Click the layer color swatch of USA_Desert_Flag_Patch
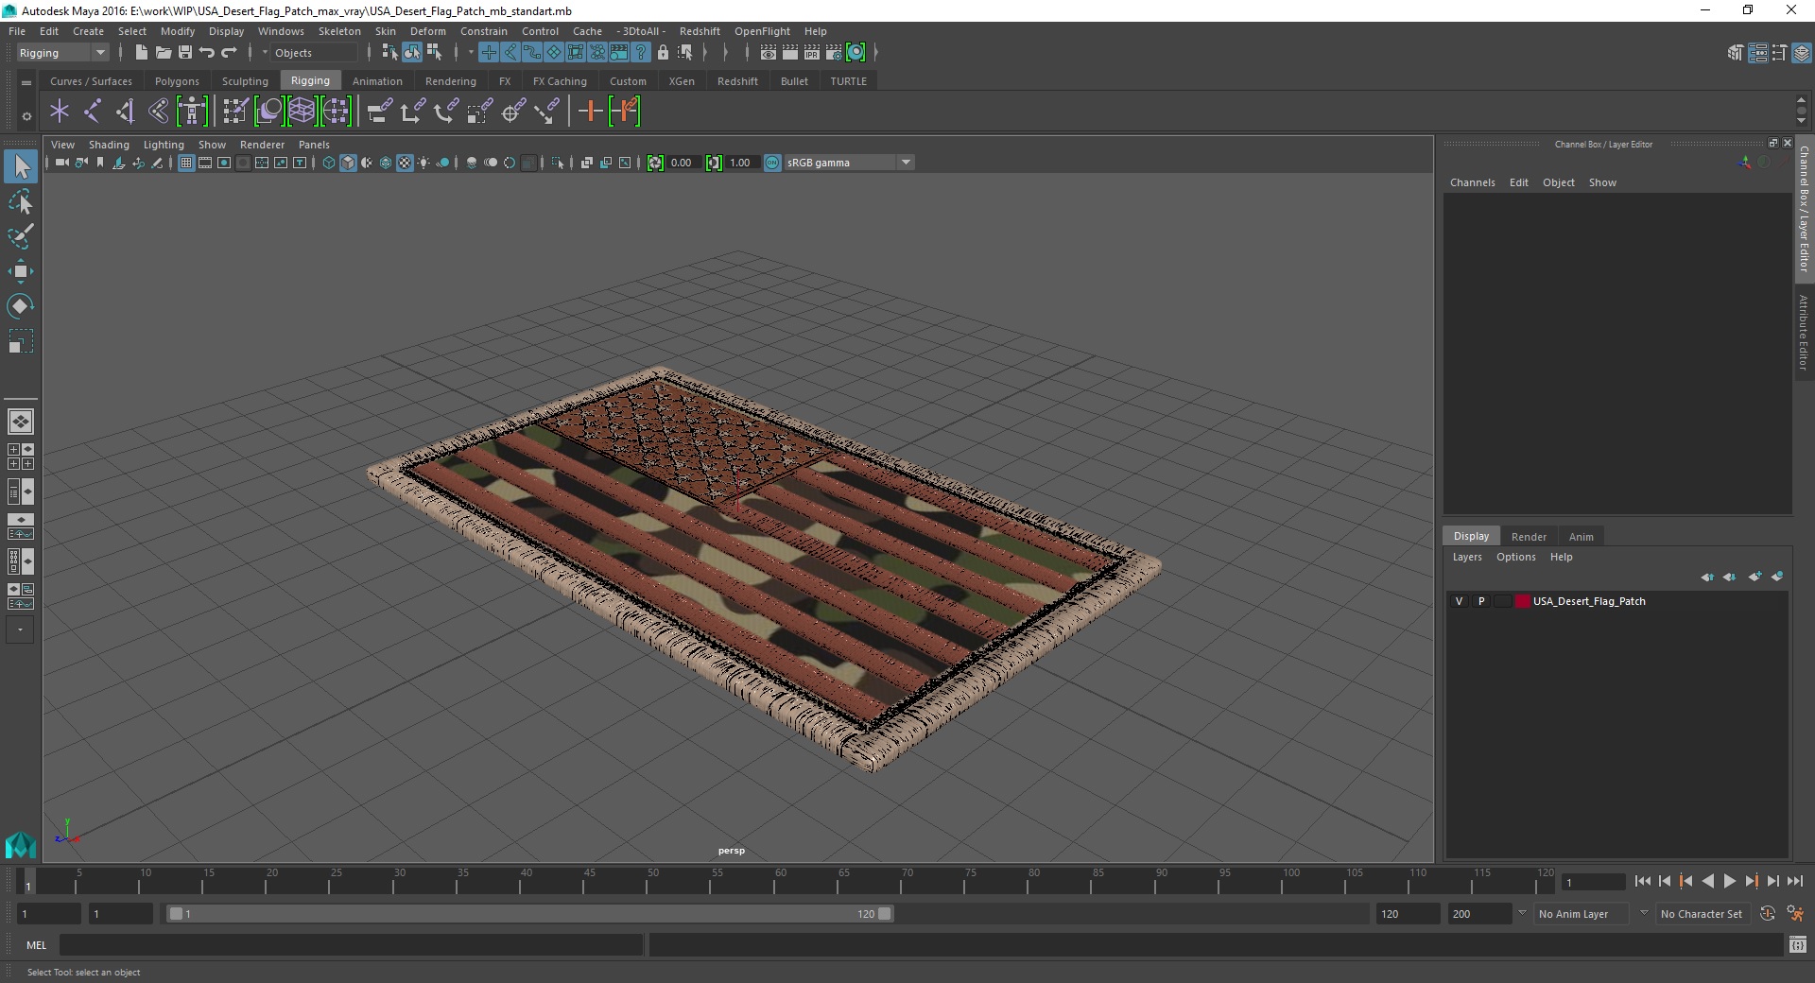 coord(1522,601)
